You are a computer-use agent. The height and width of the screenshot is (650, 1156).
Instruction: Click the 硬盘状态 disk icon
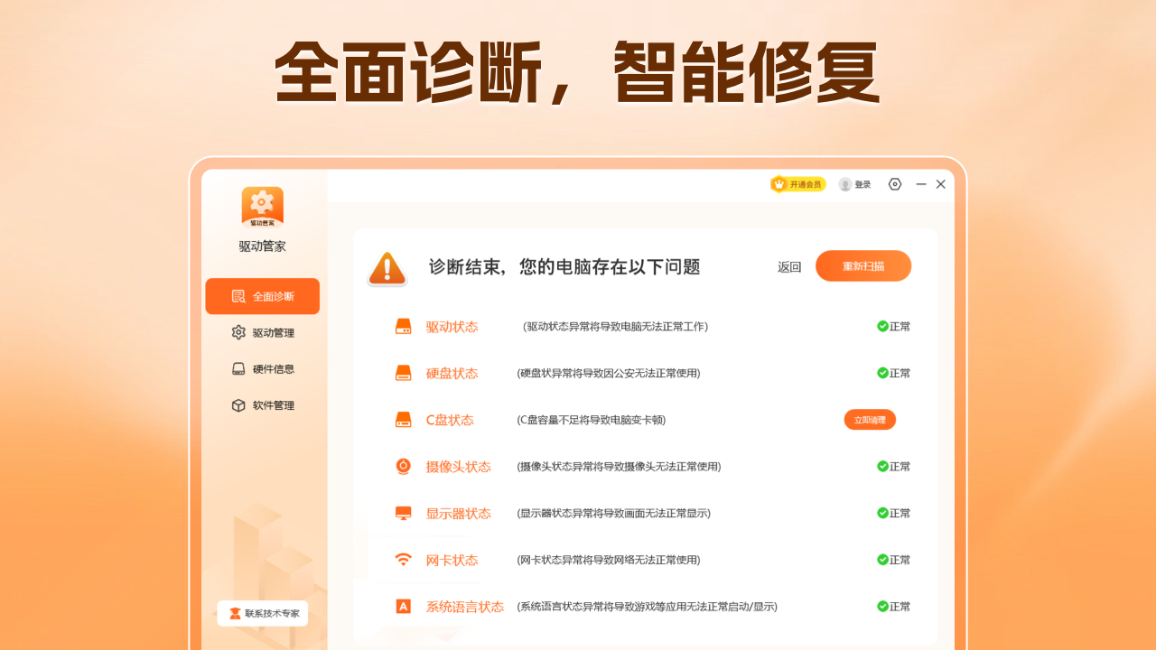(x=404, y=373)
